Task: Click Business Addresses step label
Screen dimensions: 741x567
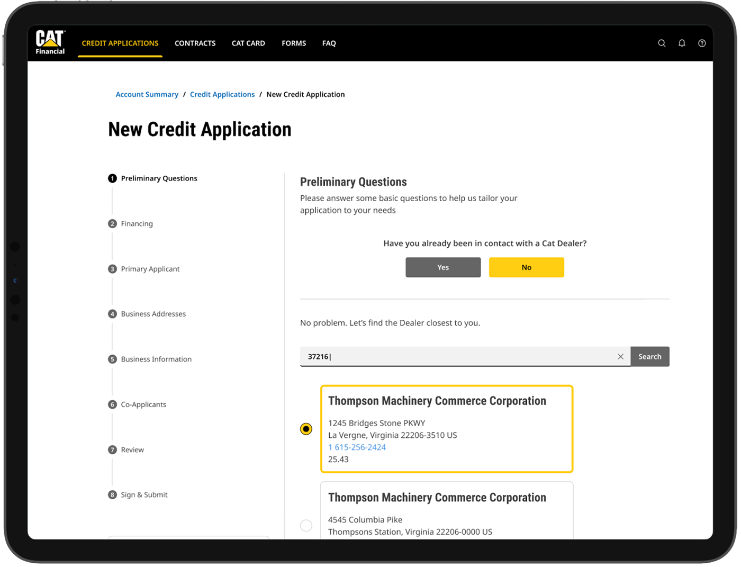Action: click(x=153, y=314)
